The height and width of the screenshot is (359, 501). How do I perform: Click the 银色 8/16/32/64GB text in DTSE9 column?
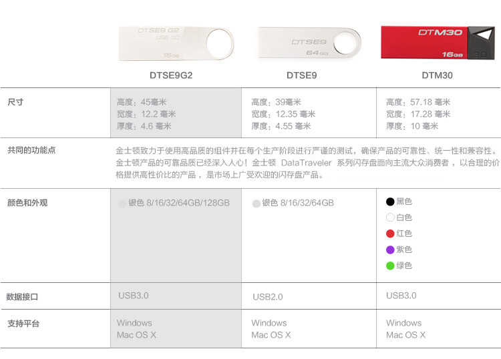click(x=298, y=203)
